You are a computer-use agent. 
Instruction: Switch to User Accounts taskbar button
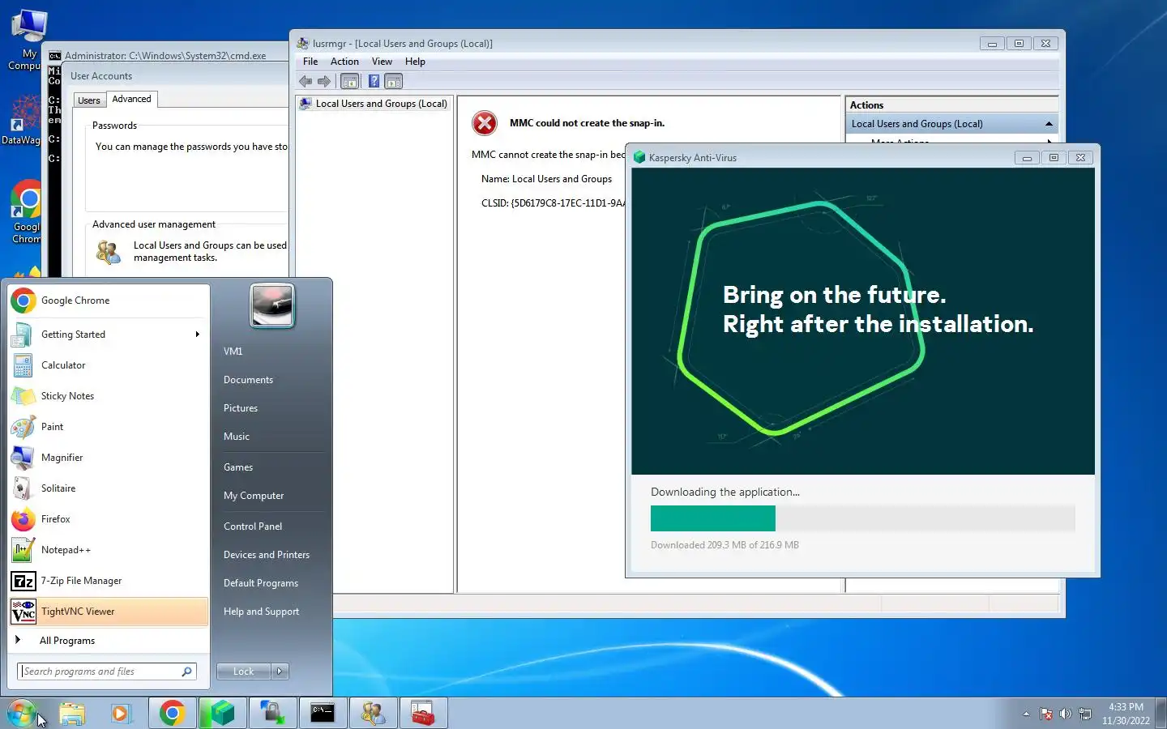tap(373, 714)
